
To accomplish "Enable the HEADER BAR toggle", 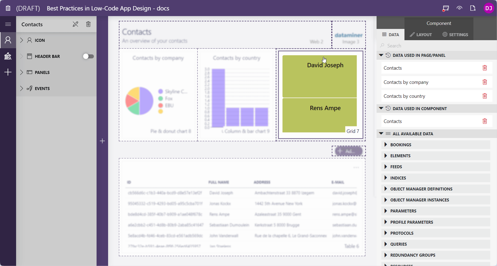I will (89, 56).
